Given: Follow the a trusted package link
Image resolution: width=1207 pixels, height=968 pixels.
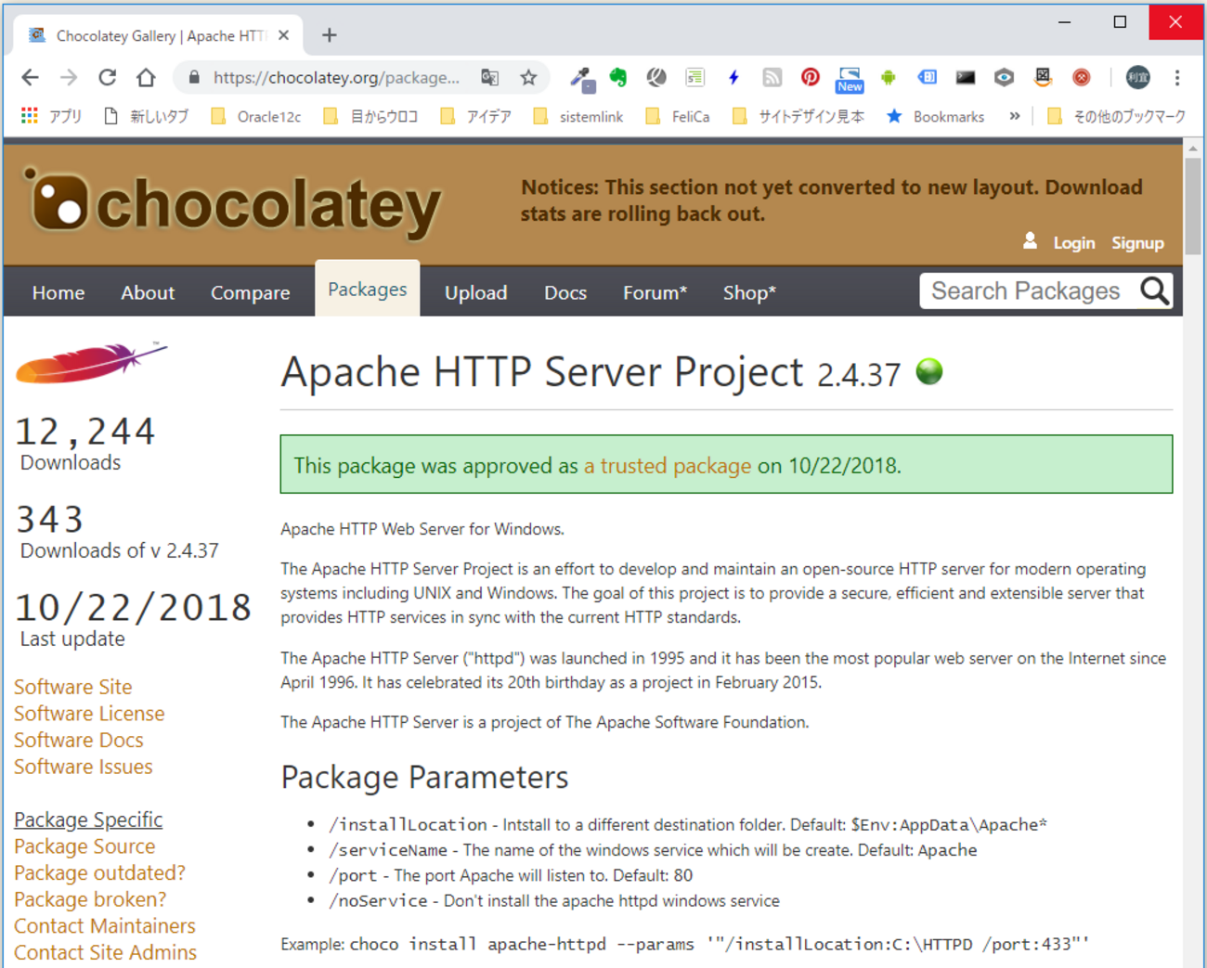Looking at the screenshot, I should click(668, 466).
